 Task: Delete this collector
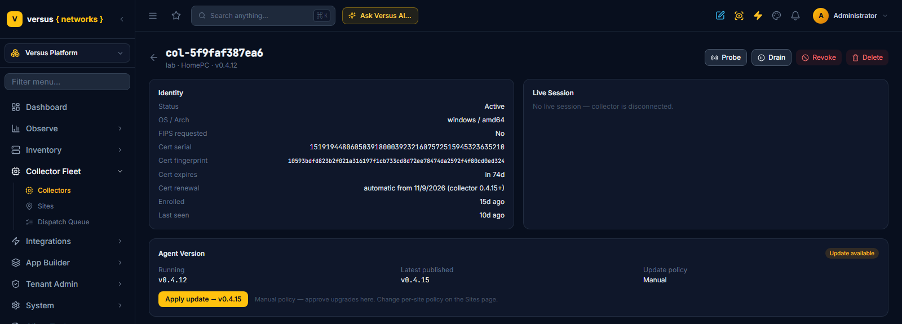coord(867,57)
